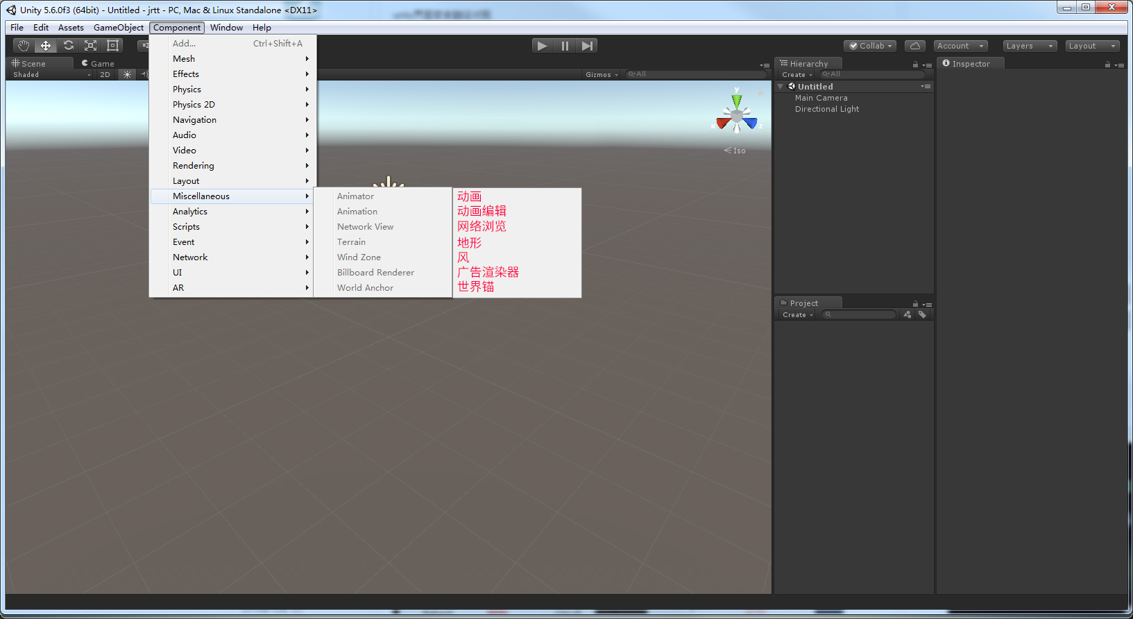The width and height of the screenshot is (1133, 619).
Task: Toggle the Hierarchy panel lock
Action: (915, 65)
